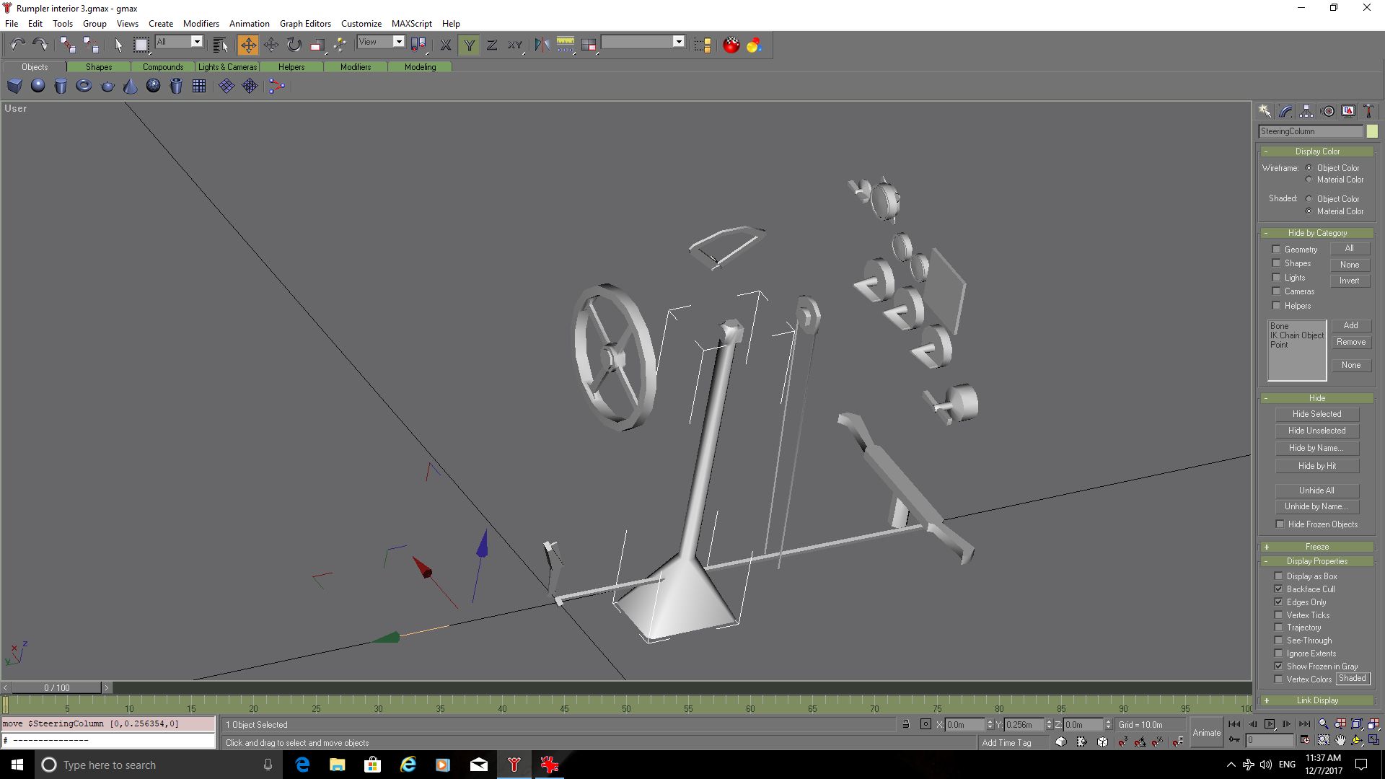Enable the Display as Box checkbox

[1279, 576]
